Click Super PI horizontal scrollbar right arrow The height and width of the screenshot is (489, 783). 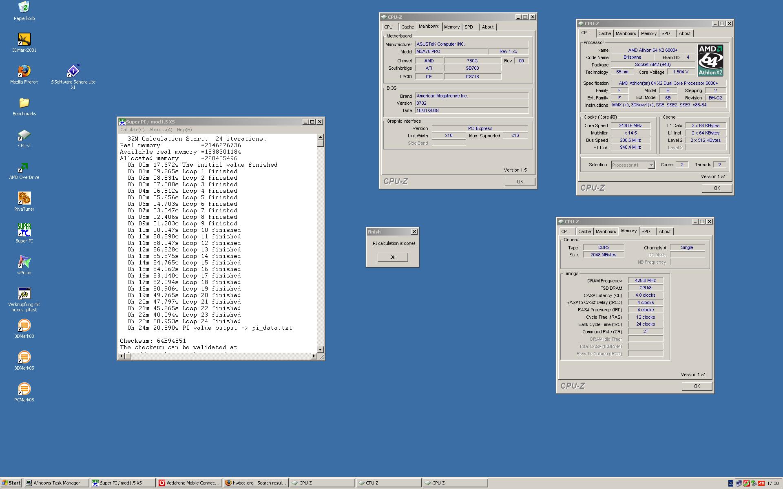pyautogui.click(x=314, y=356)
